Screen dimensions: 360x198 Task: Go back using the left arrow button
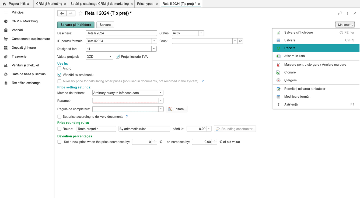(x=62, y=13)
